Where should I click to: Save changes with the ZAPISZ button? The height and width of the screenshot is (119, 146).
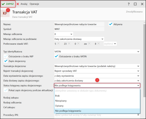point(8,4)
